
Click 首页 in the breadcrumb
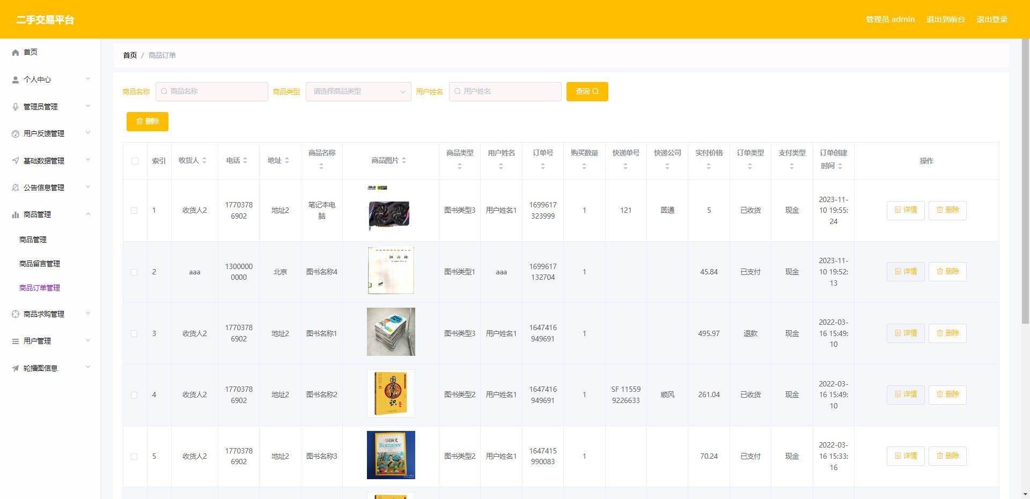coord(130,55)
